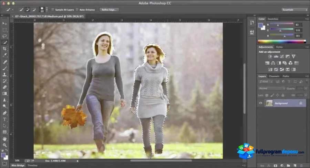Click the color spectrum ramp bar
The width and height of the screenshot is (310, 168).
coord(281,42)
